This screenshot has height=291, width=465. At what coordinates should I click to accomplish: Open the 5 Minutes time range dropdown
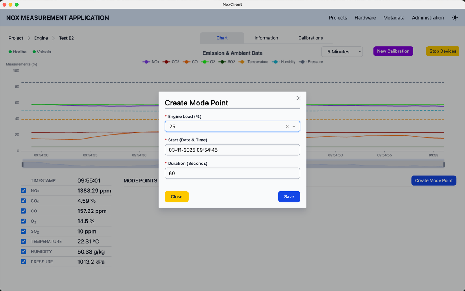341,51
